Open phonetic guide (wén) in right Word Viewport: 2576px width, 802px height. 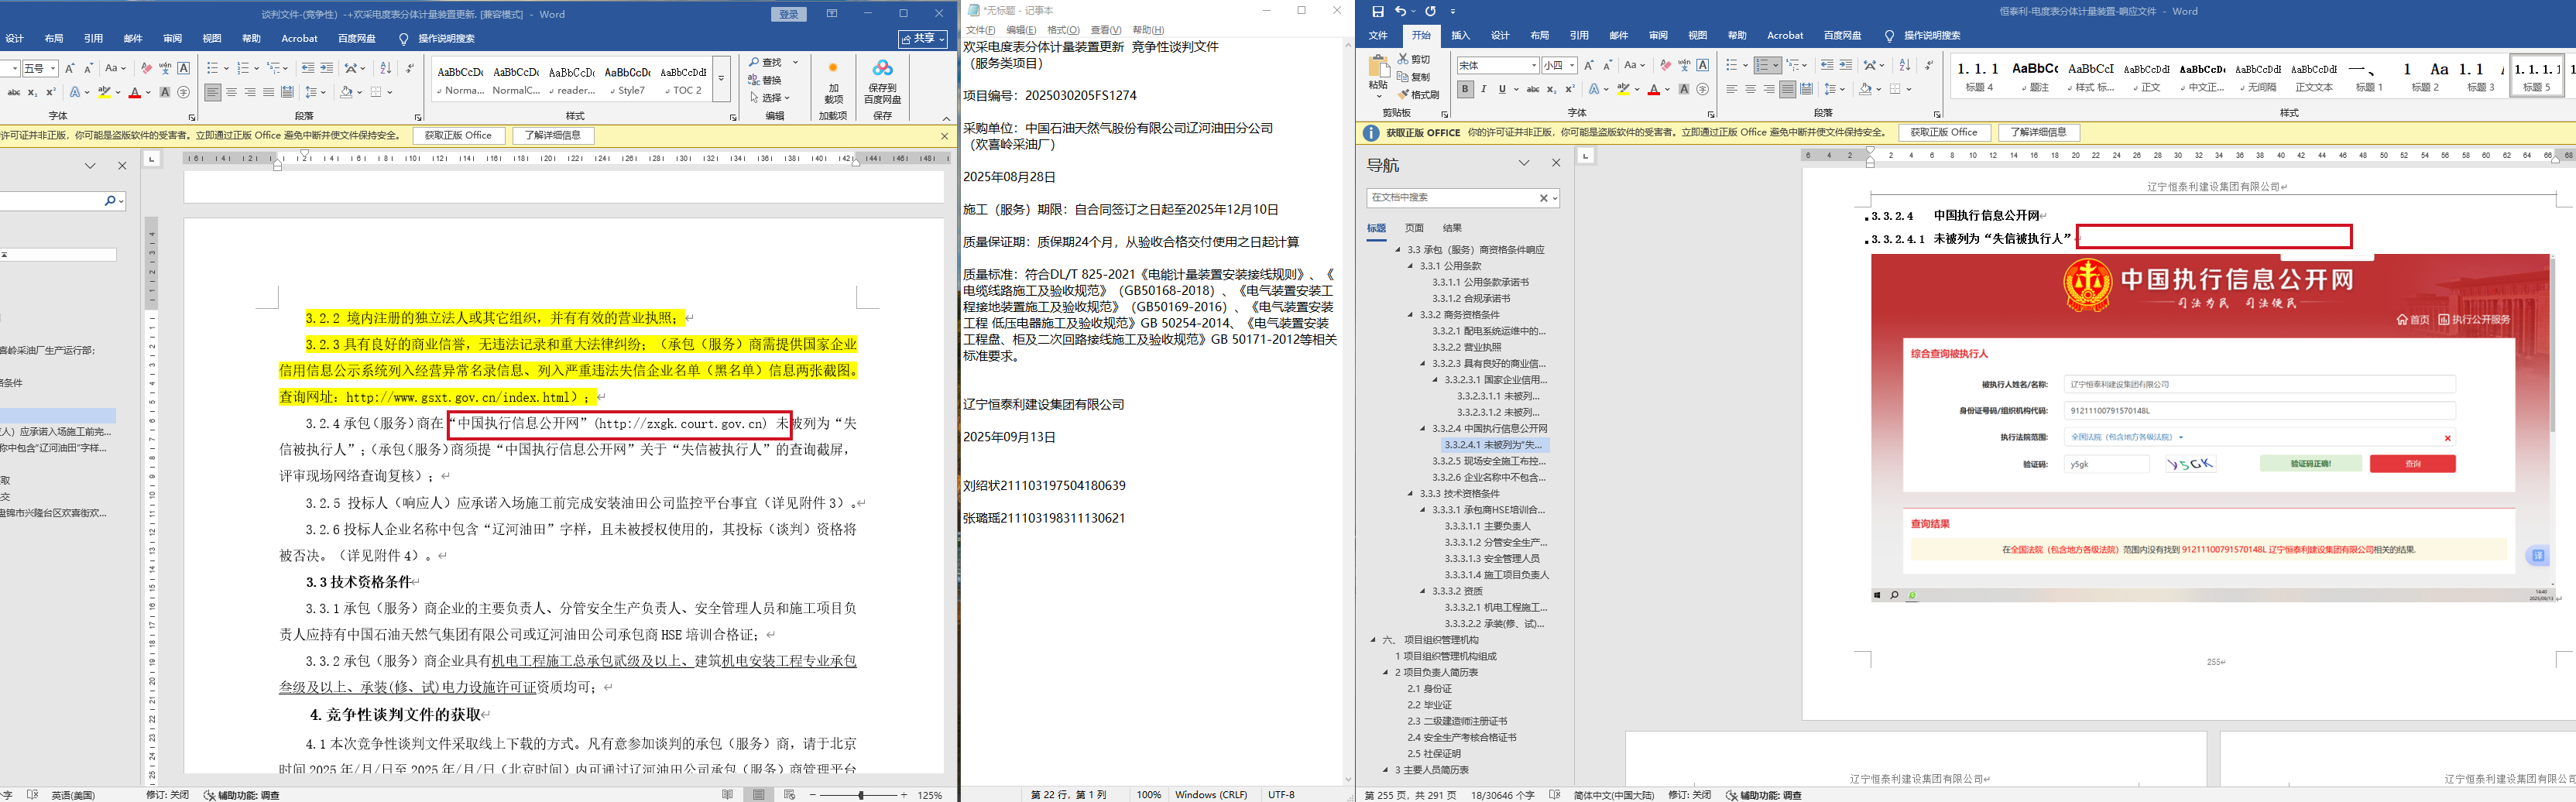[x=1684, y=65]
